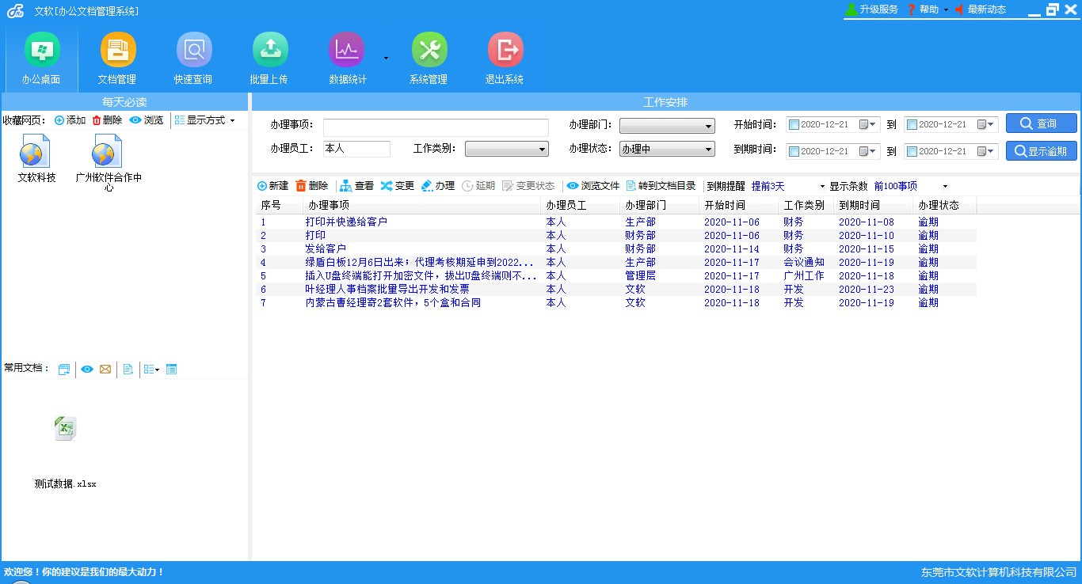Open the 办理状态 dropdown showing 办理中
Image resolution: width=1082 pixels, height=584 pixels.
click(x=667, y=149)
